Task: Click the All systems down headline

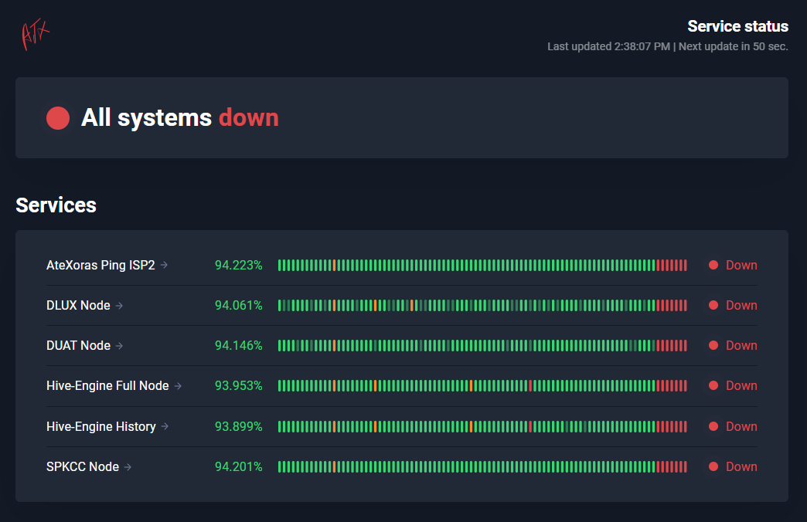Action: tap(179, 118)
